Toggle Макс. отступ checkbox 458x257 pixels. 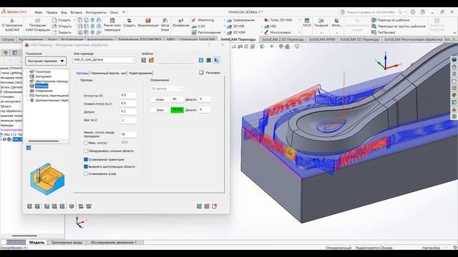pos(86,143)
